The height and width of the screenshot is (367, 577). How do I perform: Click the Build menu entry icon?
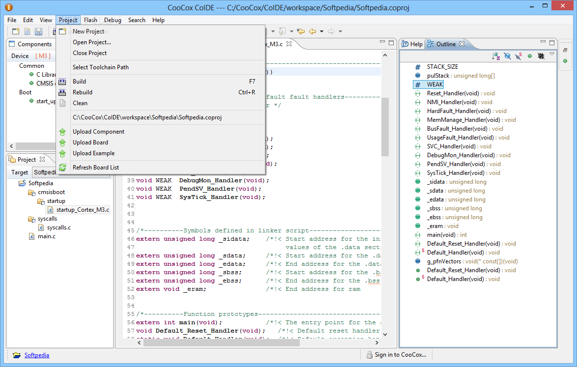(62, 81)
